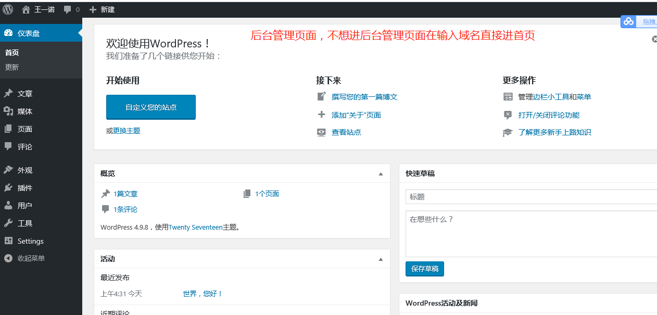Open the 更换主题 link
Screen dimensions: 657x315
point(127,131)
